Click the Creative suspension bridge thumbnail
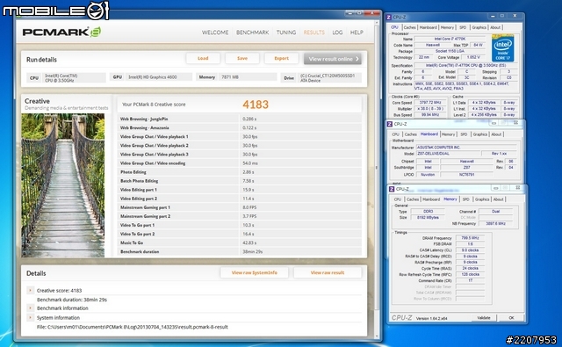 point(63,185)
